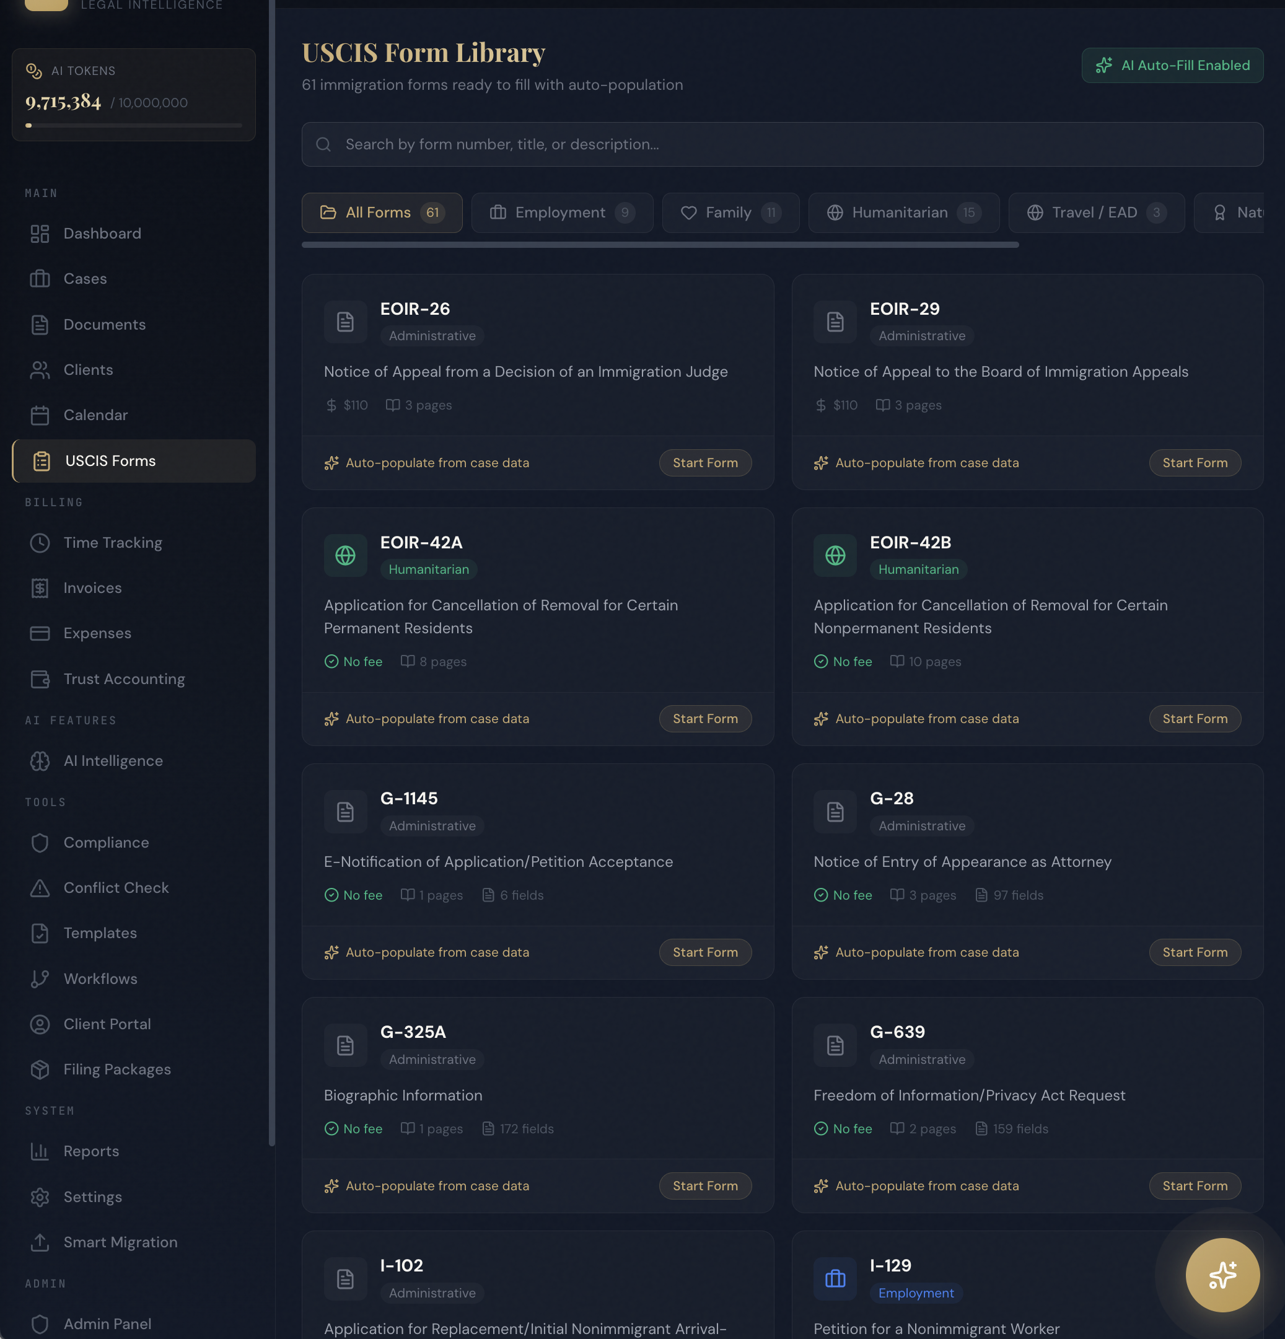Image resolution: width=1285 pixels, height=1339 pixels.
Task: Filter by the Family category tab
Action: (730, 213)
